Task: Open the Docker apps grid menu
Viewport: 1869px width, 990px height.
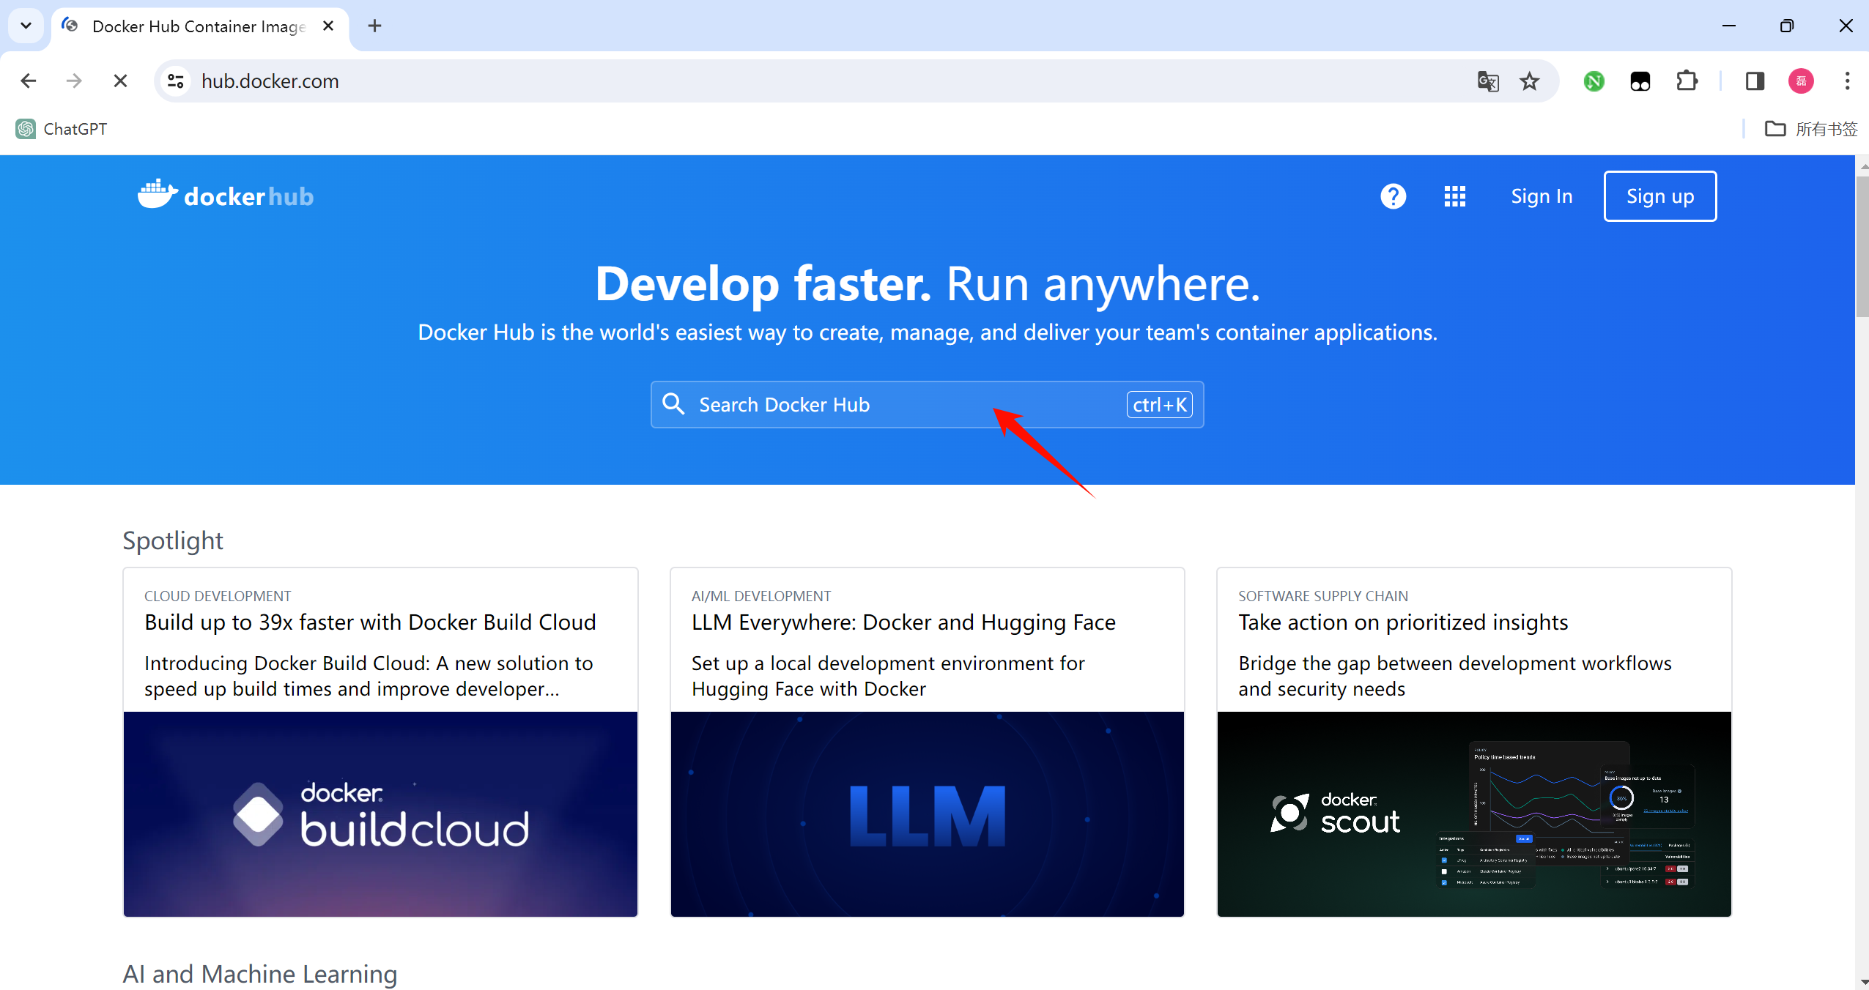Action: point(1454,196)
